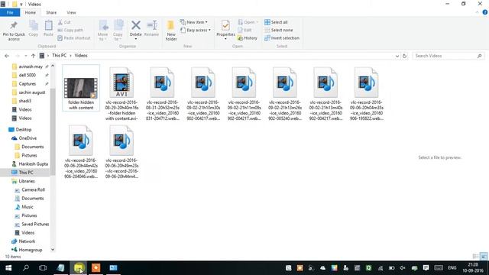Select This PC in the navigation pane
The width and height of the screenshot is (489, 275).
25,173
